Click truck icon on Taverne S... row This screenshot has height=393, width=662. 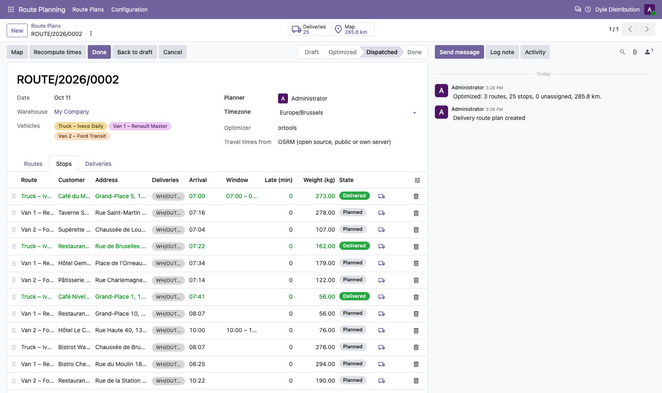pos(381,213)
